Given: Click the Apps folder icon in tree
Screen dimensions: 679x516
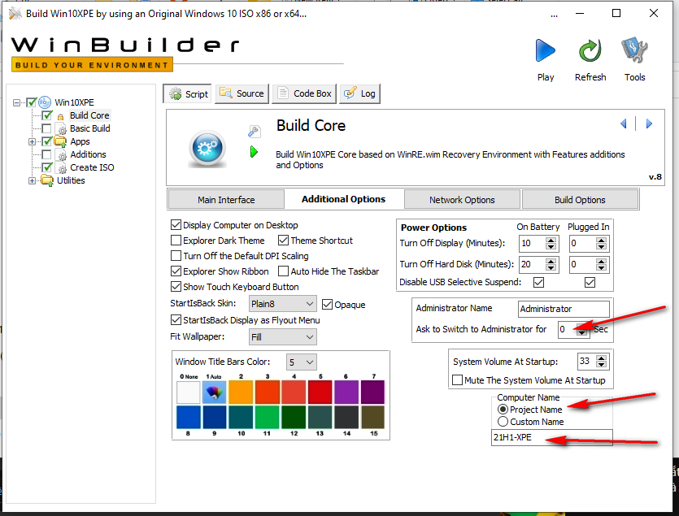Looking at the screenshot, I should 60,141.
